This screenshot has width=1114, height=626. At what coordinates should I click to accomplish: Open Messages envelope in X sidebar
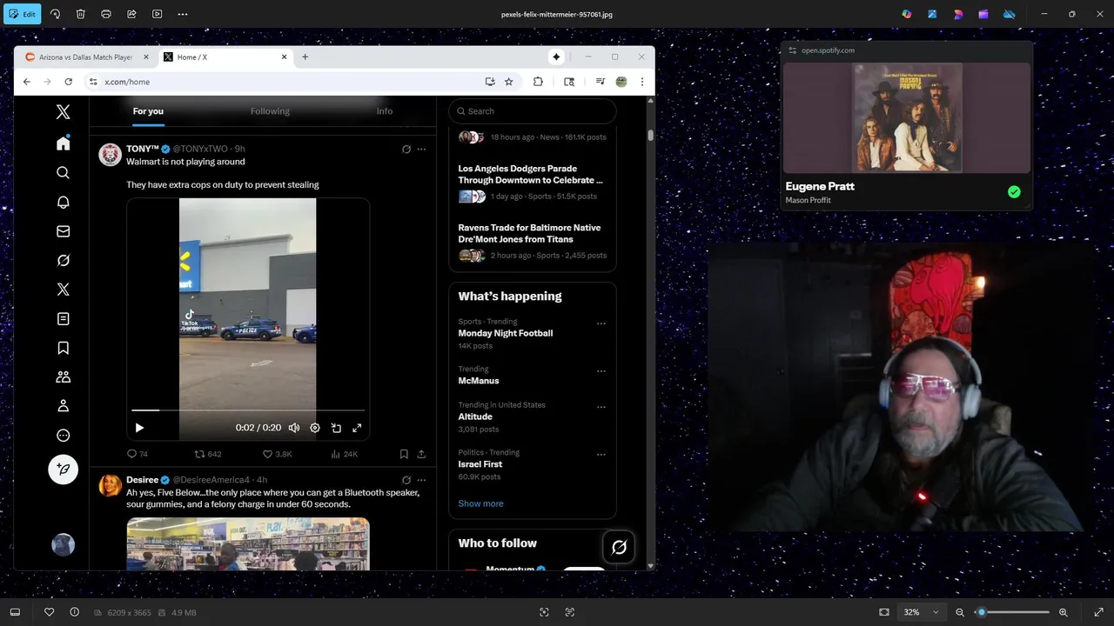coord(63,231)
